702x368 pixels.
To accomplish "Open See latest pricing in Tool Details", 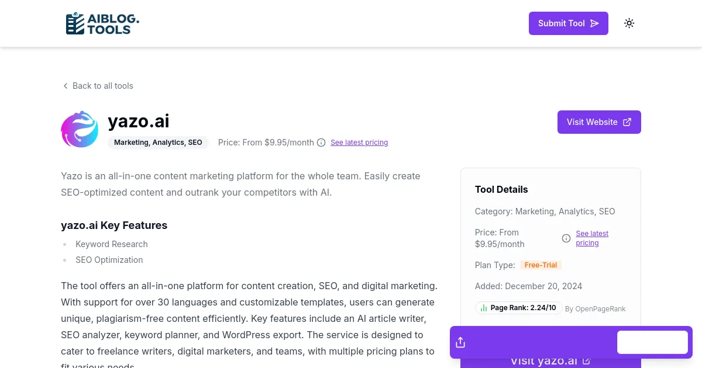I will 591,238.
